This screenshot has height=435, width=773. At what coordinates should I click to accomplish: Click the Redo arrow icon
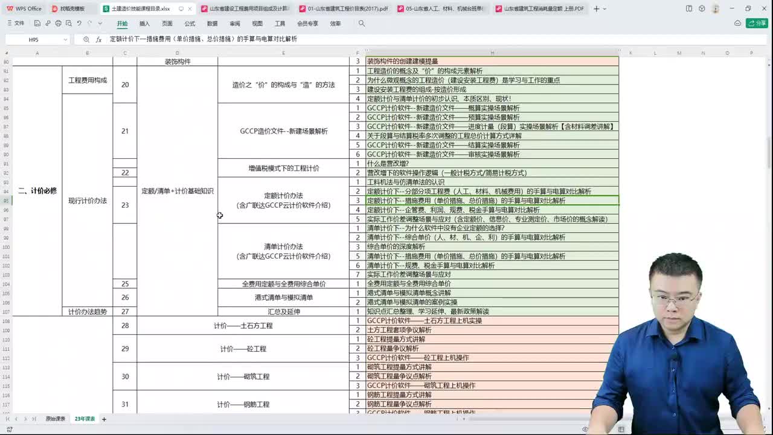tap(90, 24)
